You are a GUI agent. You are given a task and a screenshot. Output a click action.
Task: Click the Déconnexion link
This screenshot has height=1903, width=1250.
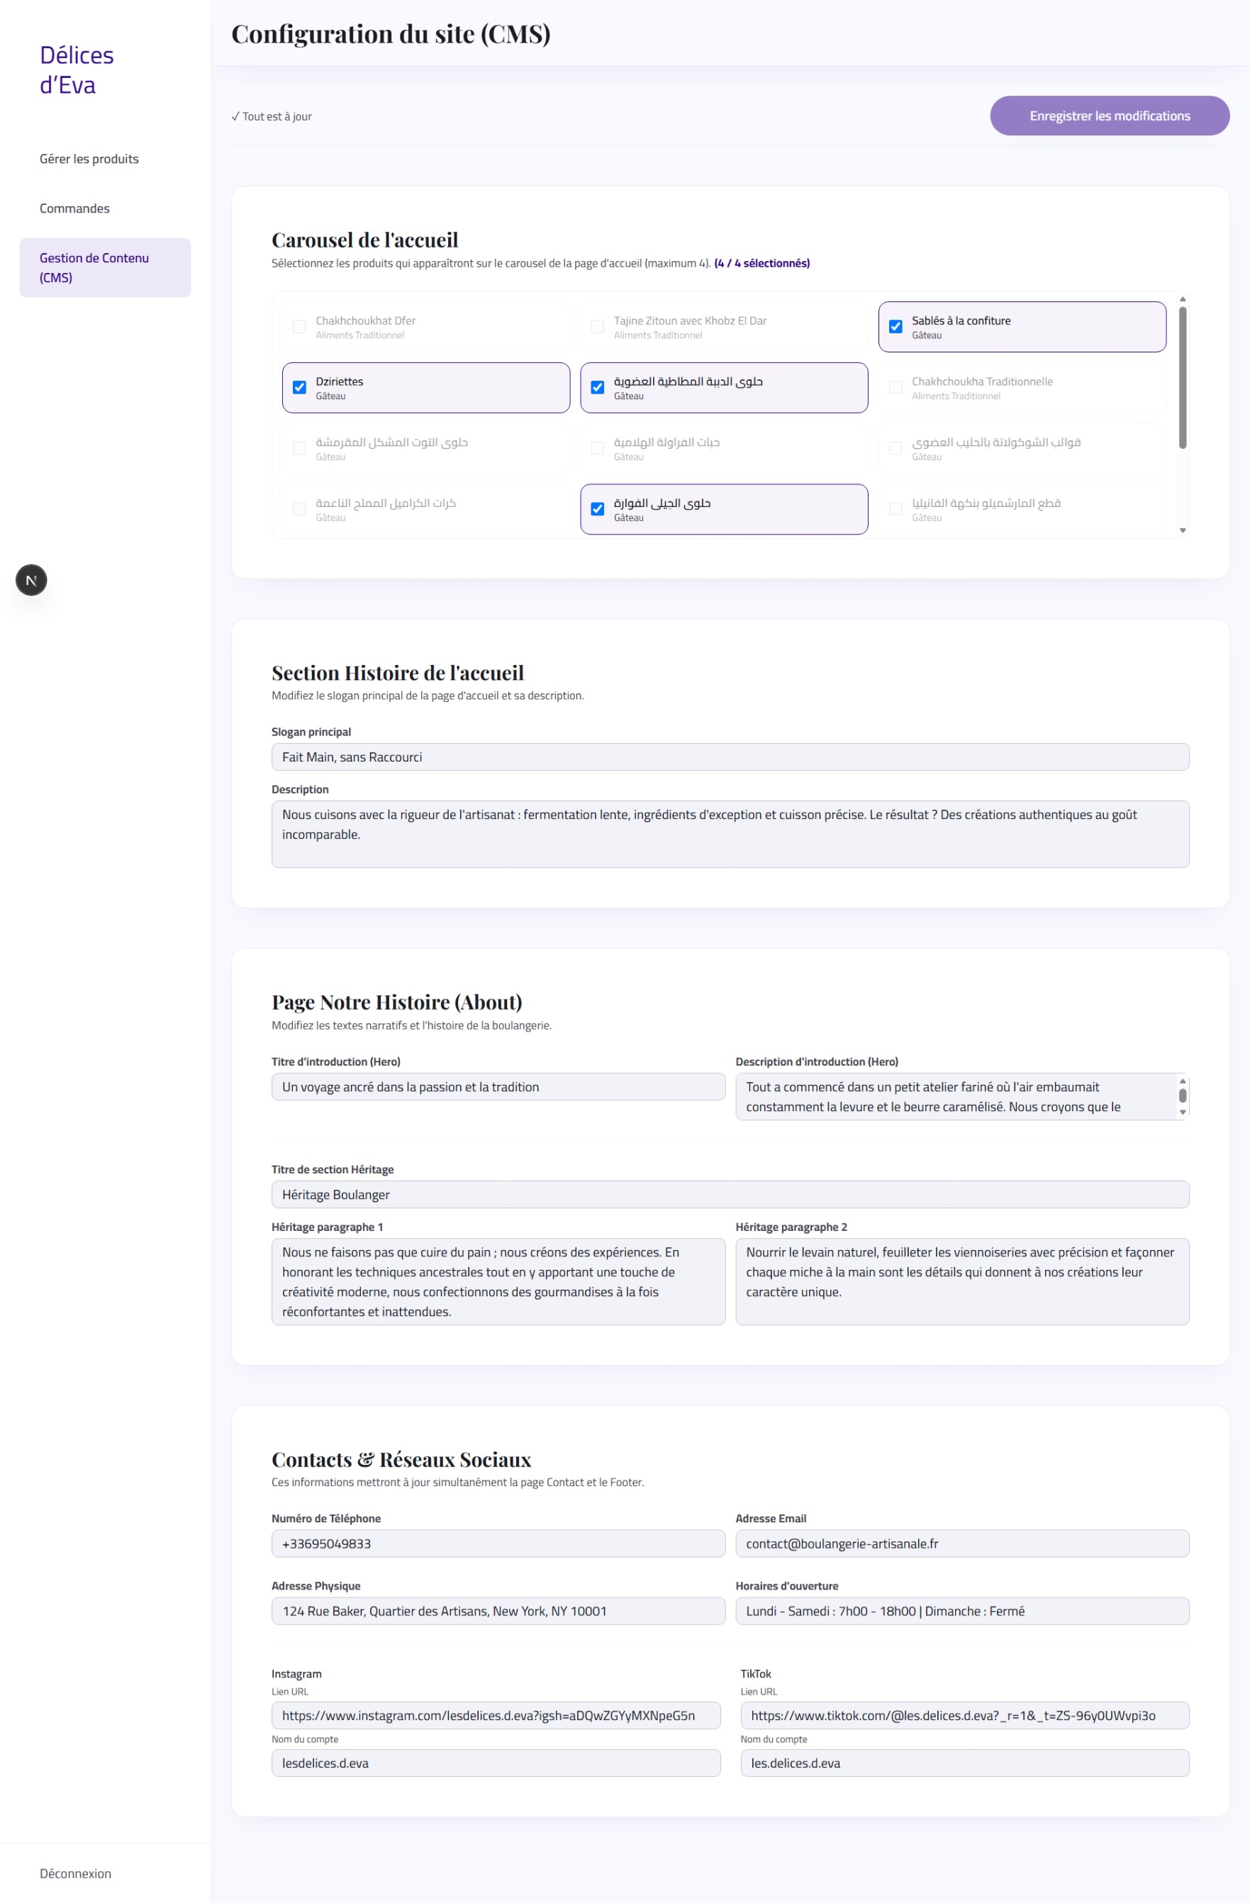point(76,1873)
